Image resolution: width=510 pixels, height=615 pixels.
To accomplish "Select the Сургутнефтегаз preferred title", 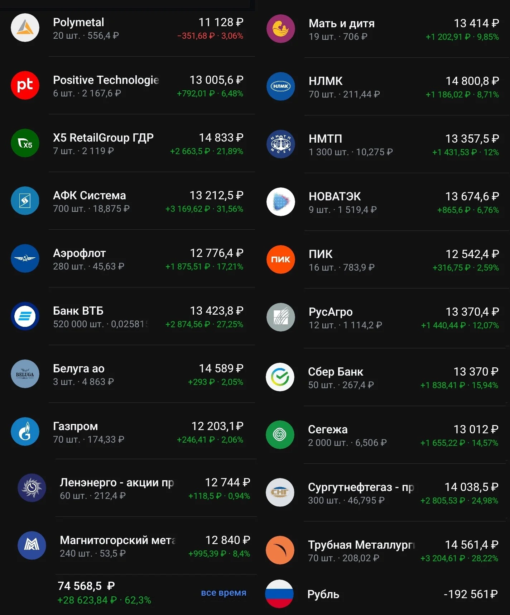I will coord(361,487).
